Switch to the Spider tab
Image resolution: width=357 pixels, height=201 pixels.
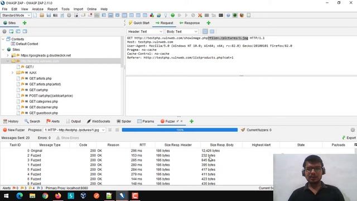pos(124,121)
